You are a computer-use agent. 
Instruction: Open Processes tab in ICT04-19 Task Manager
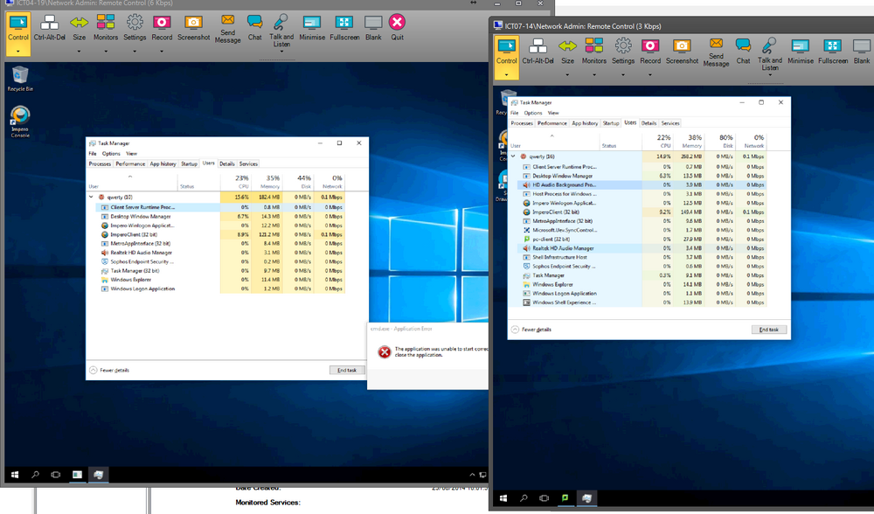point(100,163)
